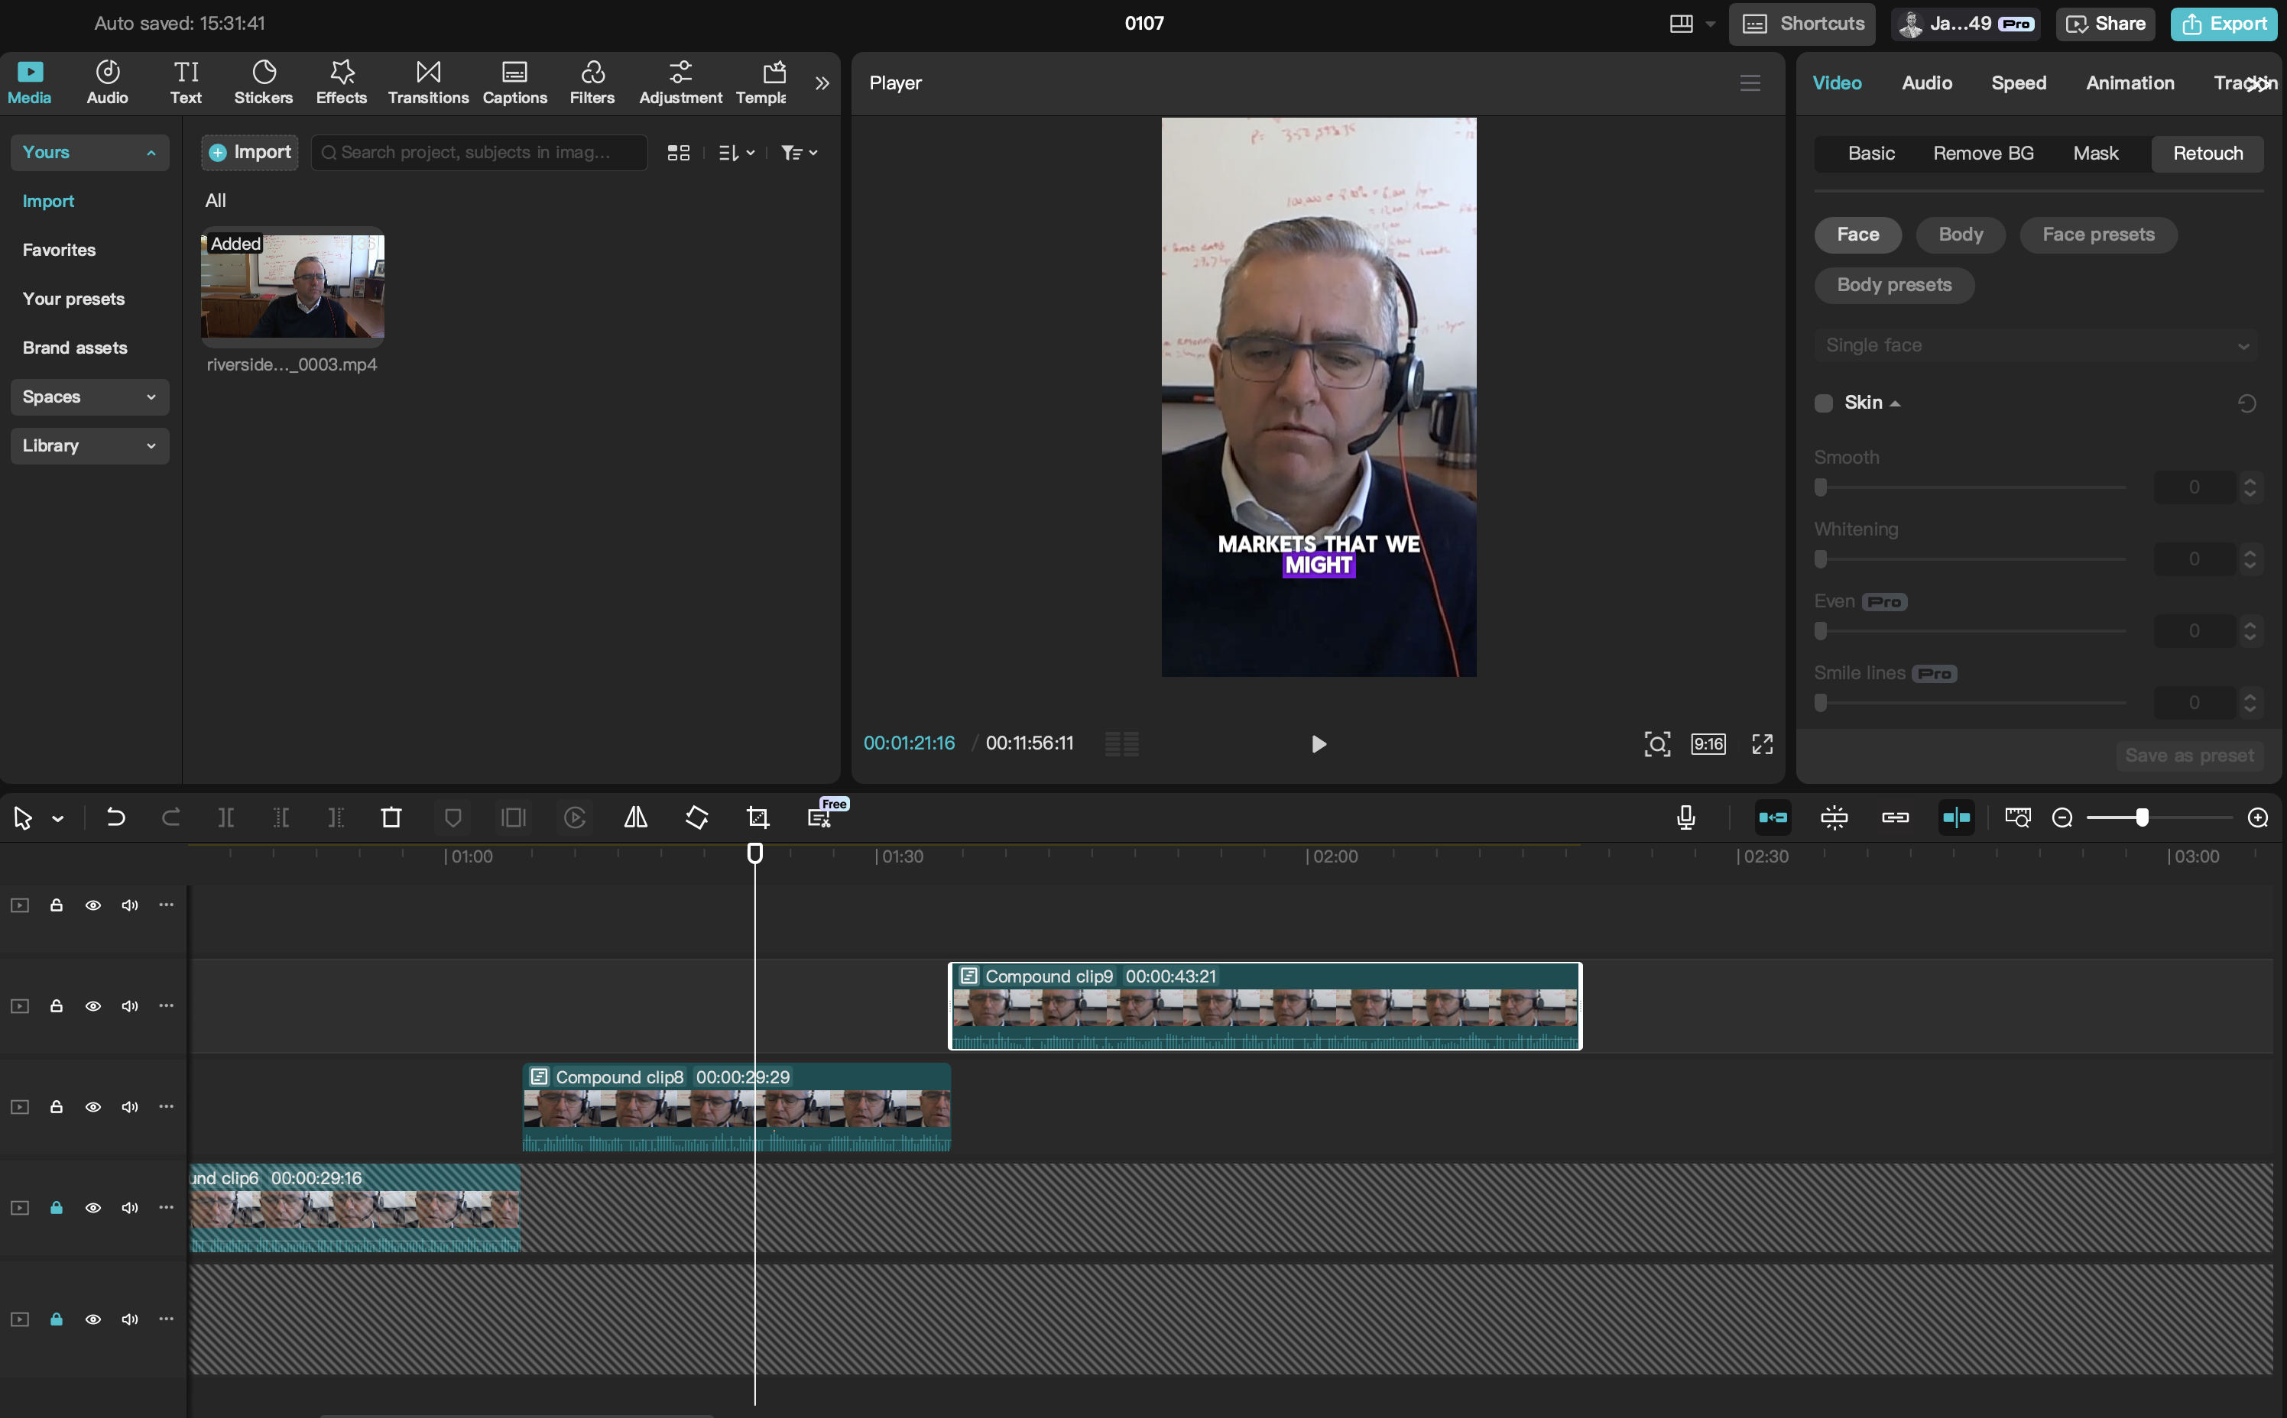Screen dimensions: 2287x1418
Task: Click the Export button
Action: (x=2224, y=24)
